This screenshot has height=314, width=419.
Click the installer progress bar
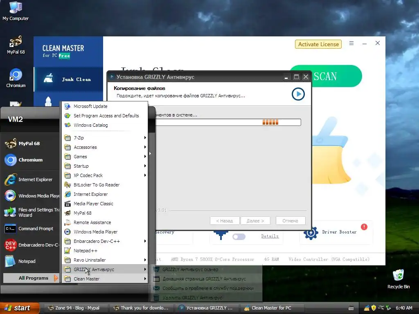228,122
